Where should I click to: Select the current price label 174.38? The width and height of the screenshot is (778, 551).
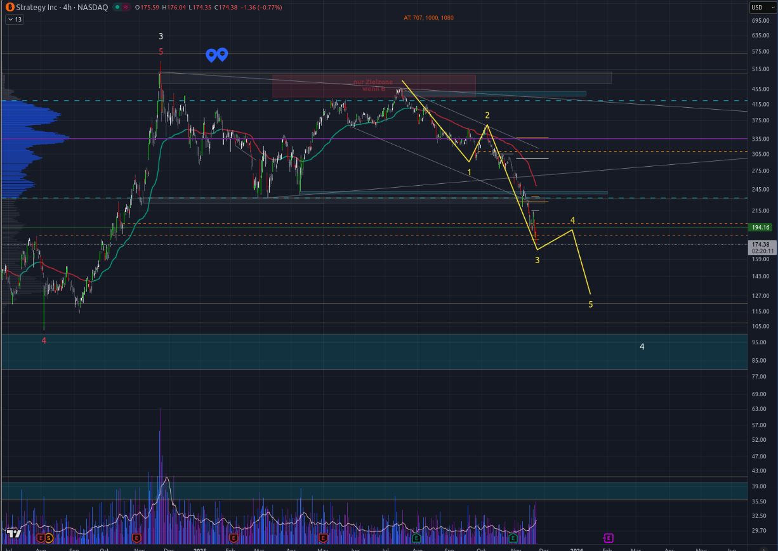point(760,245)
